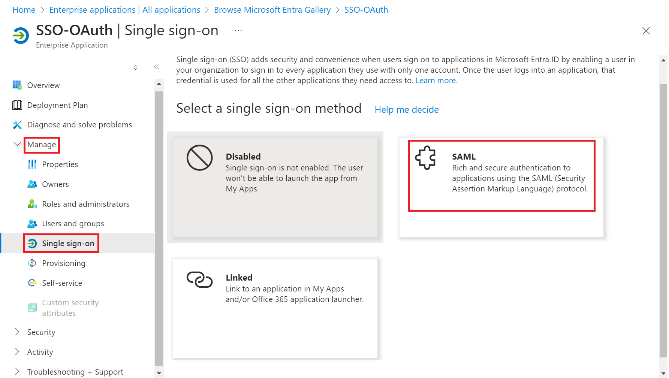669x378 pixels.
Task: Click the Diagnose and solve problems icon
Action: pos(17,125)
